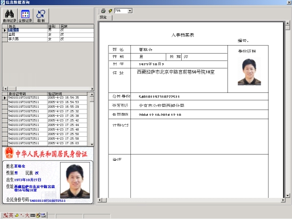Click the 79% zoom value field

click(x=121, y=11)
